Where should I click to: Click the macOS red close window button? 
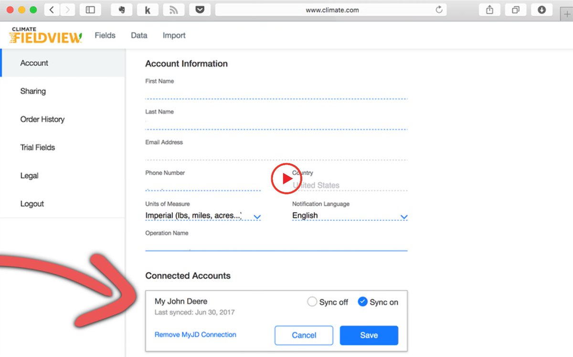(x=10, y=10)
